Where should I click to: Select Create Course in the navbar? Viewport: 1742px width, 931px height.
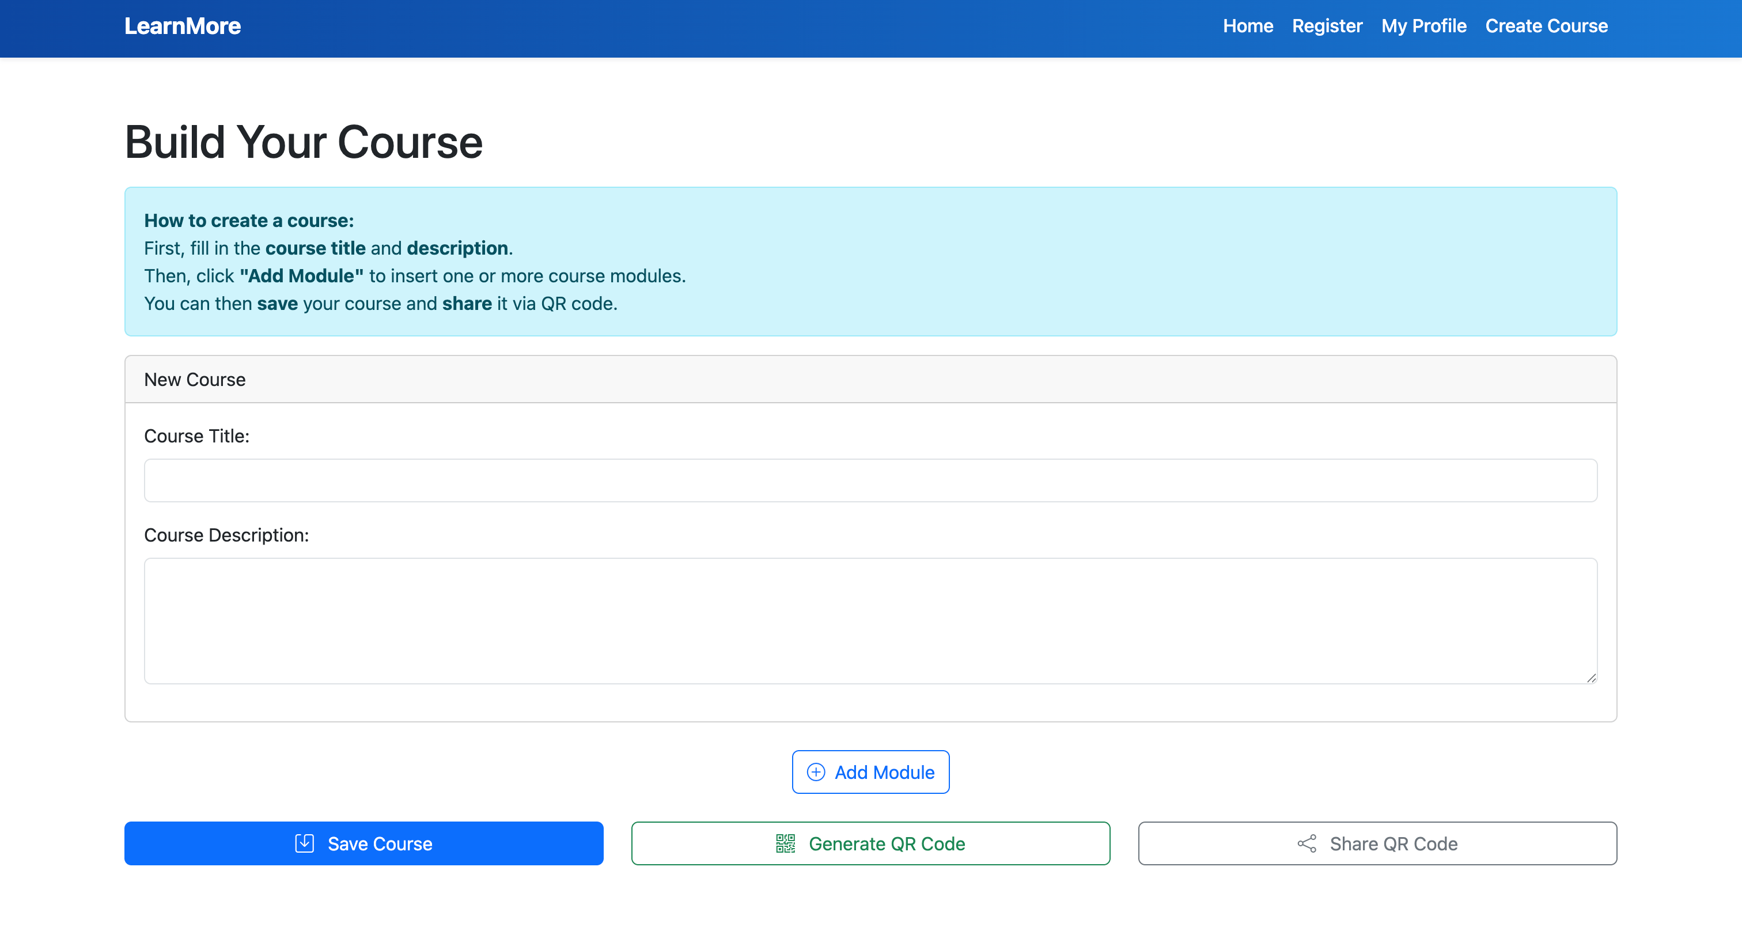[1546, 26]
